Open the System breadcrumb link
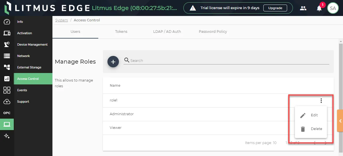 62,20
